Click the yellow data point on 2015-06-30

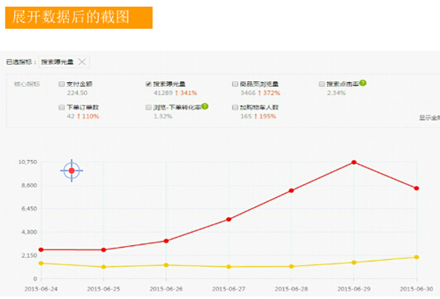point(417,257)
